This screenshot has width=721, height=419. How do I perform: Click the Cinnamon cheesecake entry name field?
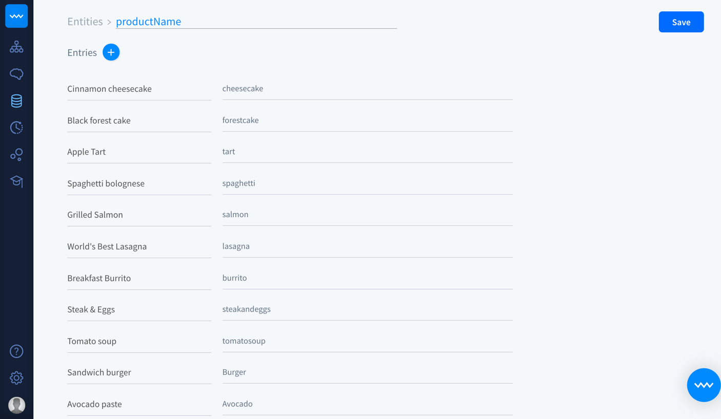click(x=138, y=89)
